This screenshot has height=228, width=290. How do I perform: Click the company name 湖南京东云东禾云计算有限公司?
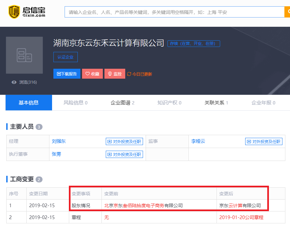click(109, 43)
